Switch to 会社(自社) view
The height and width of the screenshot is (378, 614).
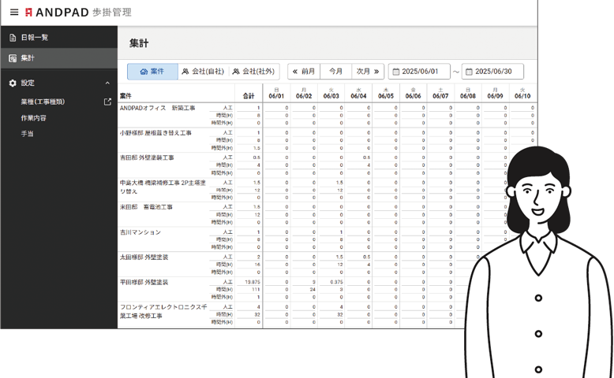pyautogui.click(x=203, y=72)
